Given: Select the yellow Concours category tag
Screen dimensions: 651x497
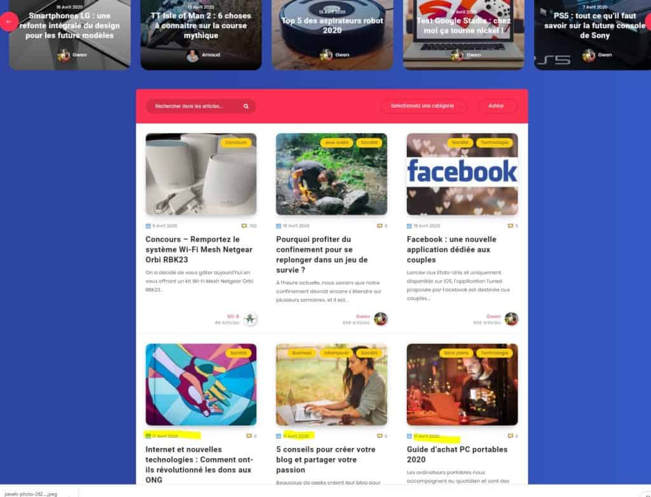Looking at the screenshot, I should (236, 143).
